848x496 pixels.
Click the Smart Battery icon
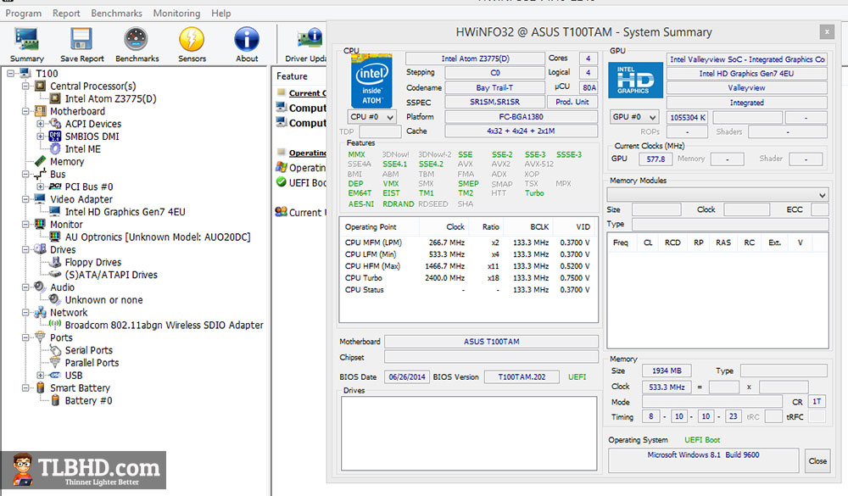(41, 387)
